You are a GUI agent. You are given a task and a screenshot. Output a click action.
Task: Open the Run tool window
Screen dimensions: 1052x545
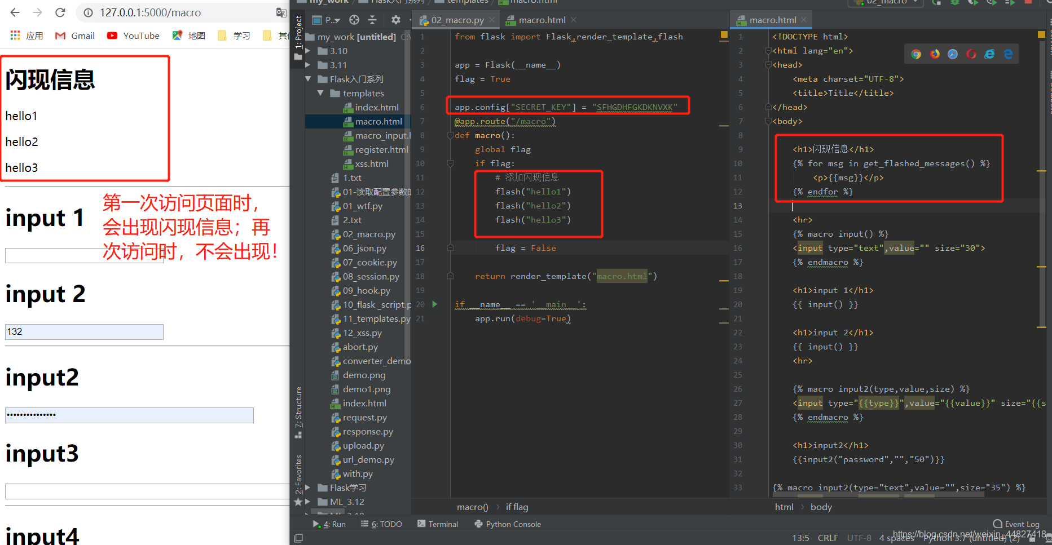[x=329, y=524]
